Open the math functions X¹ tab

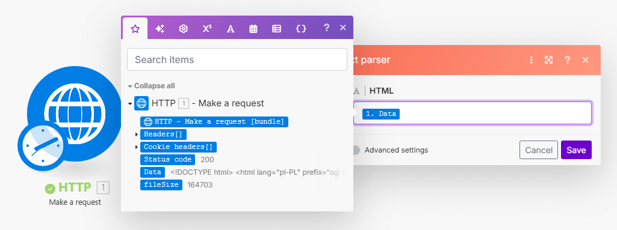pyautogui.click(x=207, y=28)
